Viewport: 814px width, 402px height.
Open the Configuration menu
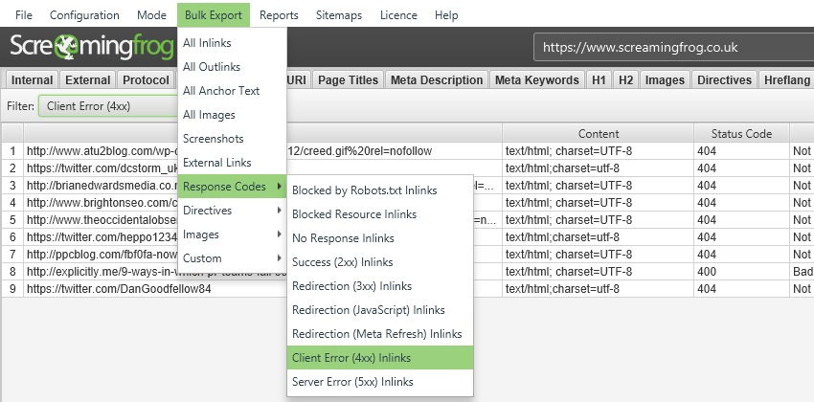tap(84, 15)
